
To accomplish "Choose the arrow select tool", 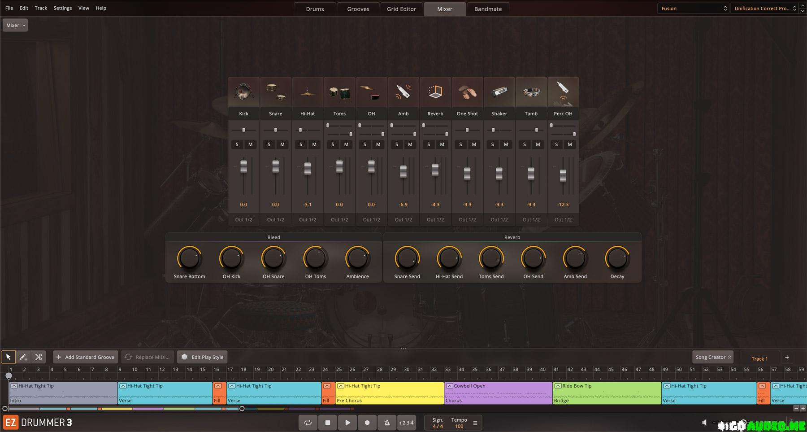I will 8,357.
